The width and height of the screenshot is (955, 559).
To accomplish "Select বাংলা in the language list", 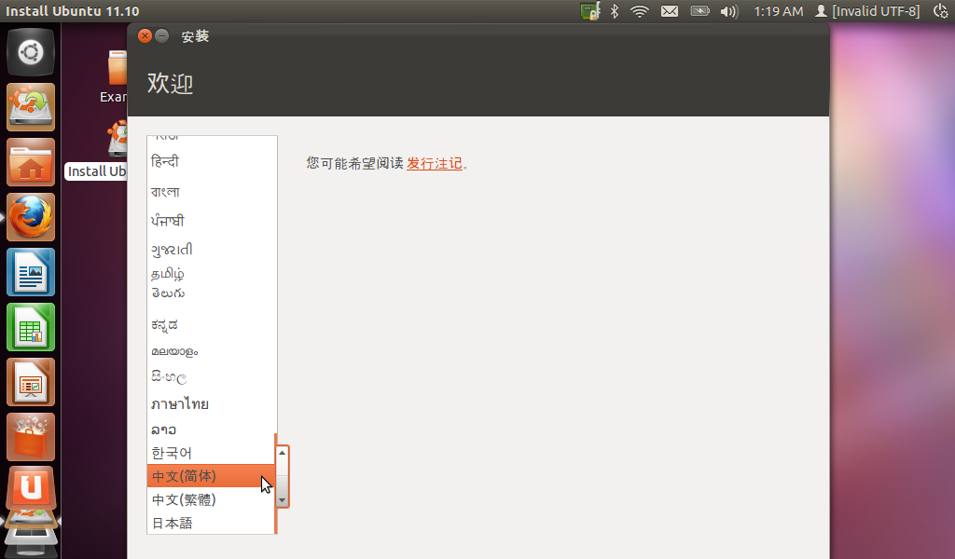I will [211, 191].
